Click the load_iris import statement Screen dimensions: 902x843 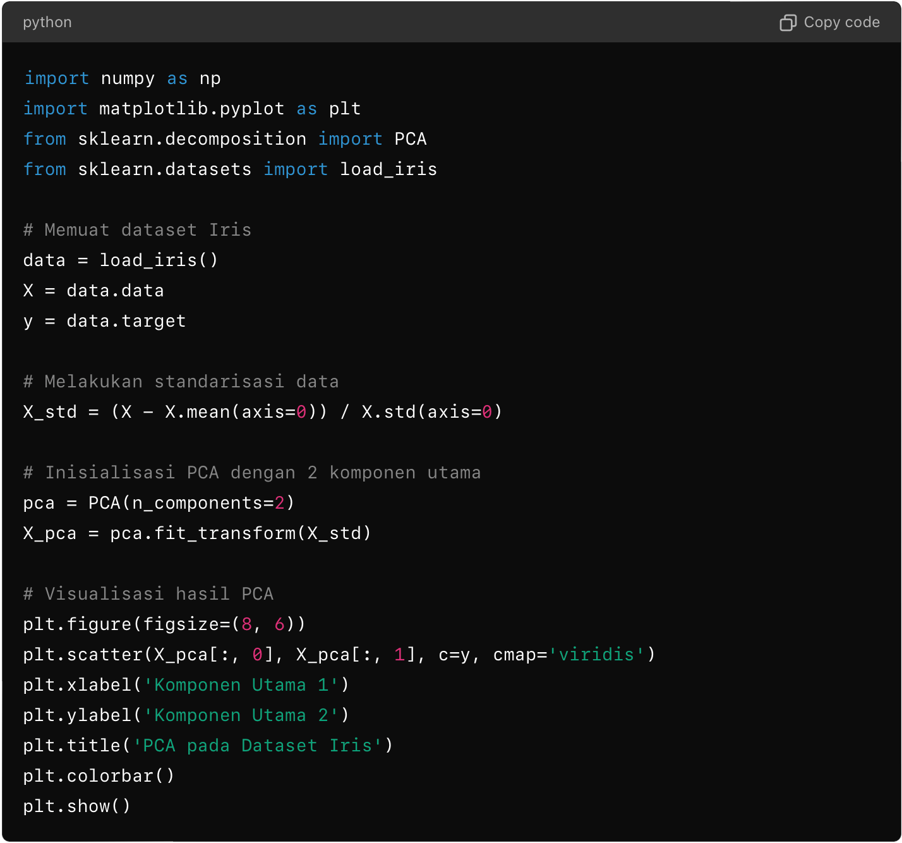pyautogui.click(x=230, y=169)
